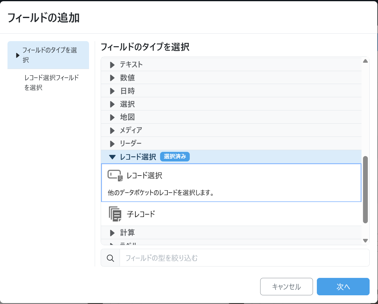Select the レコード選択 field type option
378x304 pixels.
[231, 182]
